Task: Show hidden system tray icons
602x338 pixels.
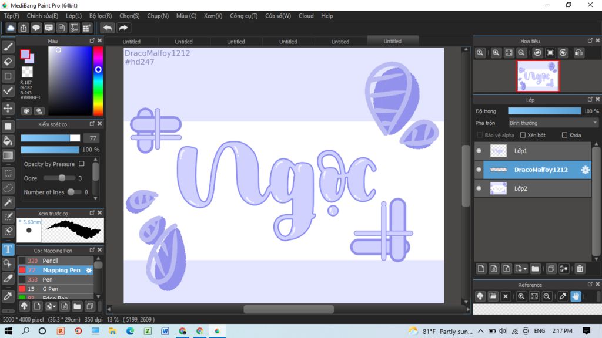Action: click(x=481, y=331)
